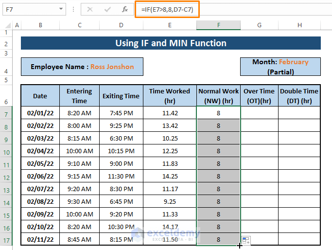Click entering time cell 9:30 AM
Image resolution: width=332 pixels, height=250 pixels.
(x=79, y=201)
